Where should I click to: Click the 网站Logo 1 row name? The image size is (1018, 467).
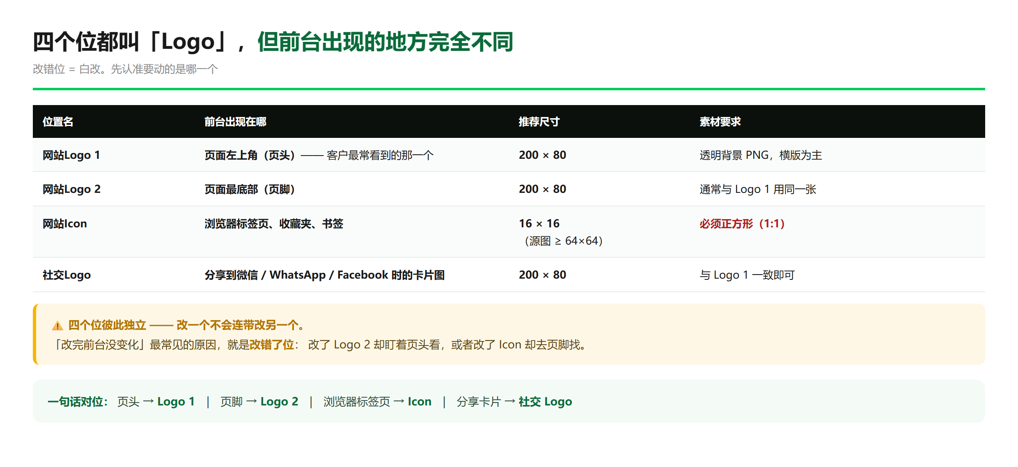pos(71,155)
